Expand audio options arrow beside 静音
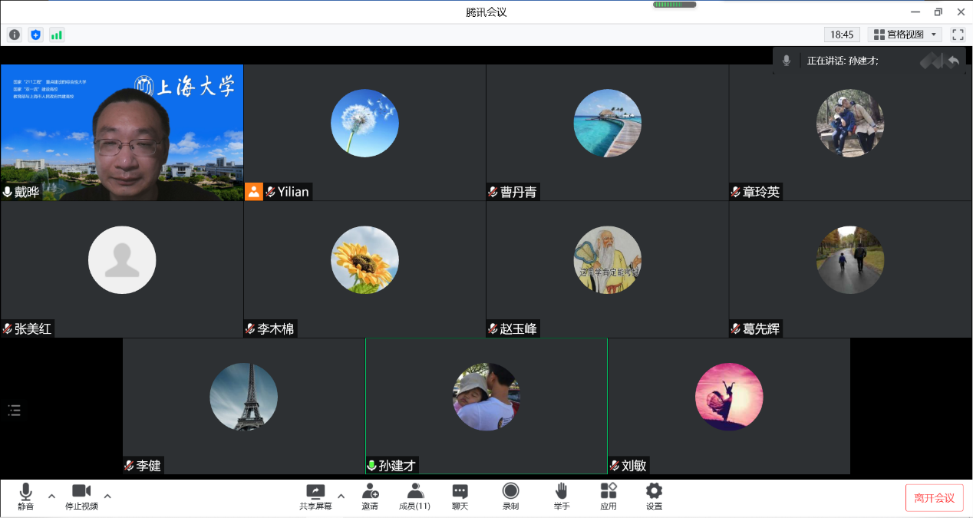The height and width of the screenshot is (518, 973). (x=51, y=496)
